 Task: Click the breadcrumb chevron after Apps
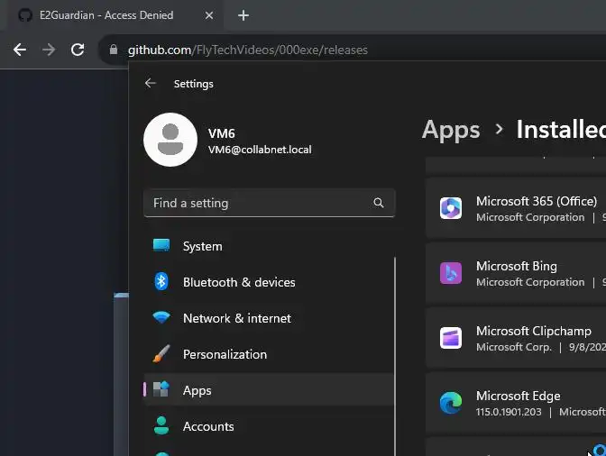coord(499,129)
